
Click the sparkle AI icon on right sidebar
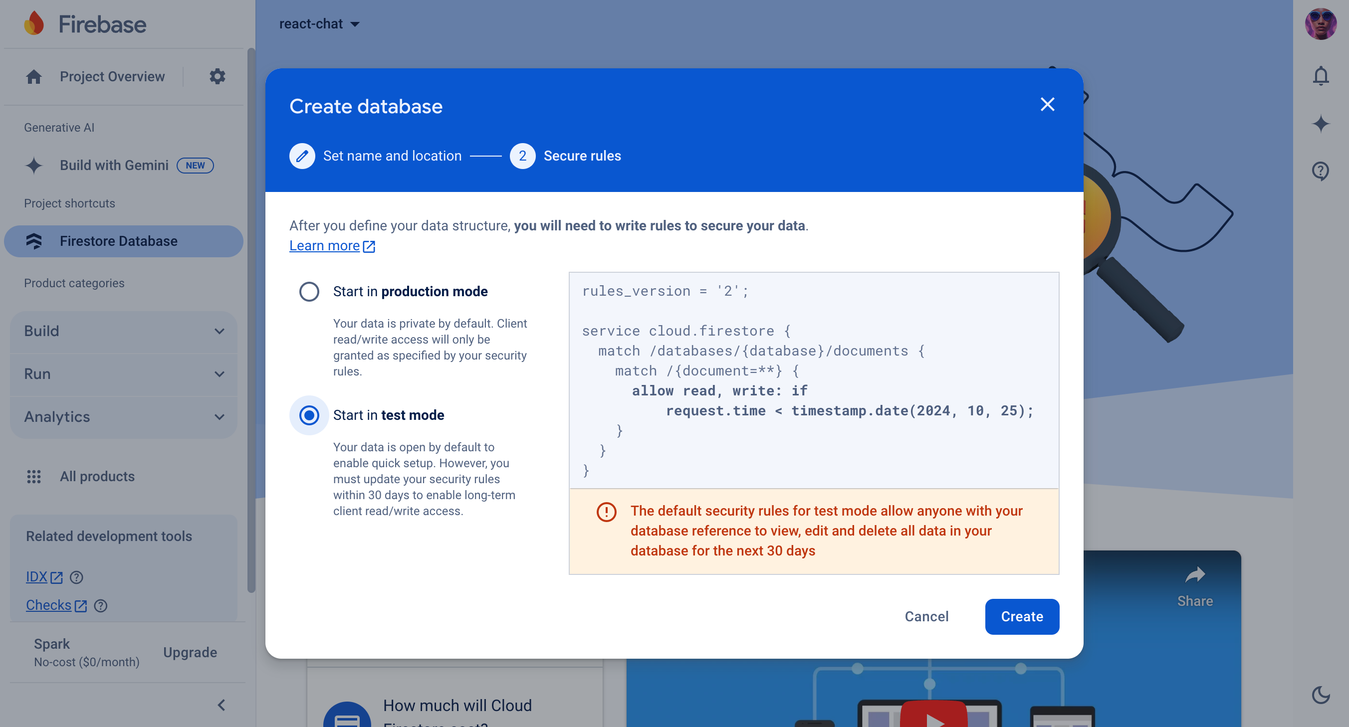point(1320,124)
